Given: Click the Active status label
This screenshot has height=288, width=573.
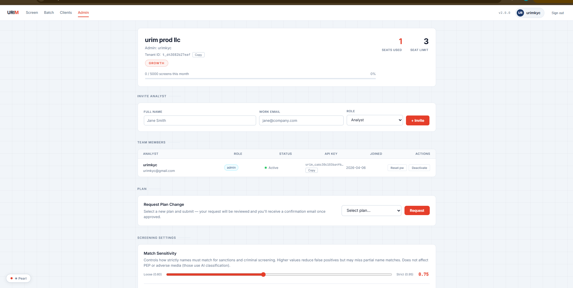Looking at the screenshot, I should (x=273, y=168).
